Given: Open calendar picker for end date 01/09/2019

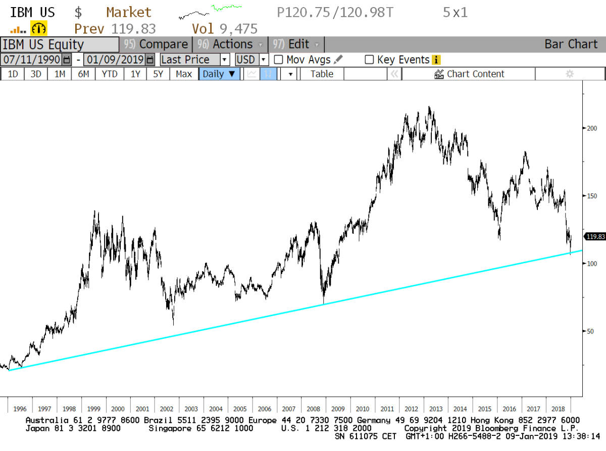Looking at the screenshot, I should click(x=150, y=60).
